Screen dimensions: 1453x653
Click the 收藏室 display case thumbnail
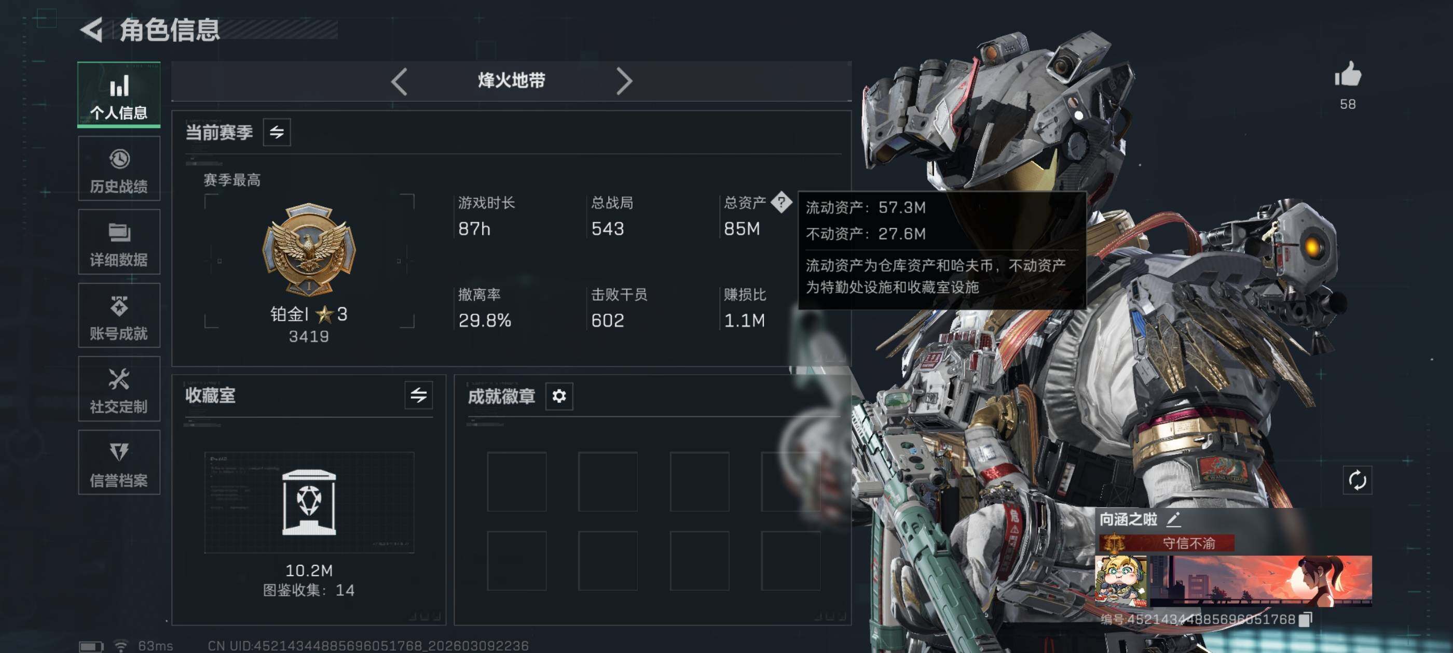coord(309,502)
